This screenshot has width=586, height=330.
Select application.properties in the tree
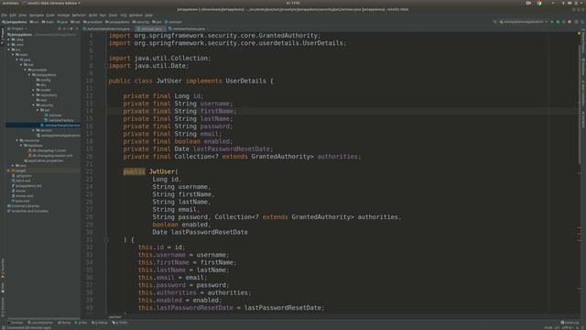[x=43, y=160]
